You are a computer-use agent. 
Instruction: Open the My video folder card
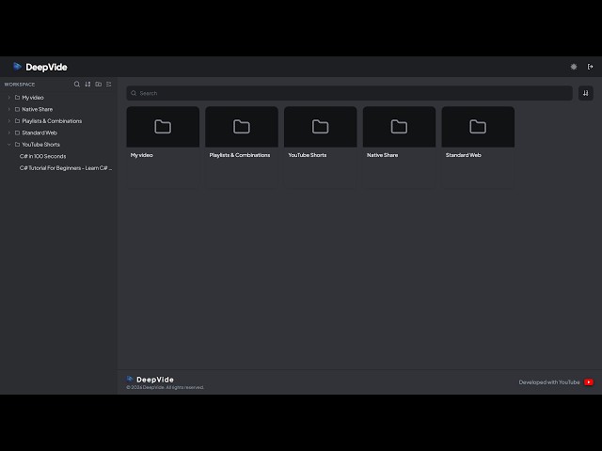[x=163, y=147]
